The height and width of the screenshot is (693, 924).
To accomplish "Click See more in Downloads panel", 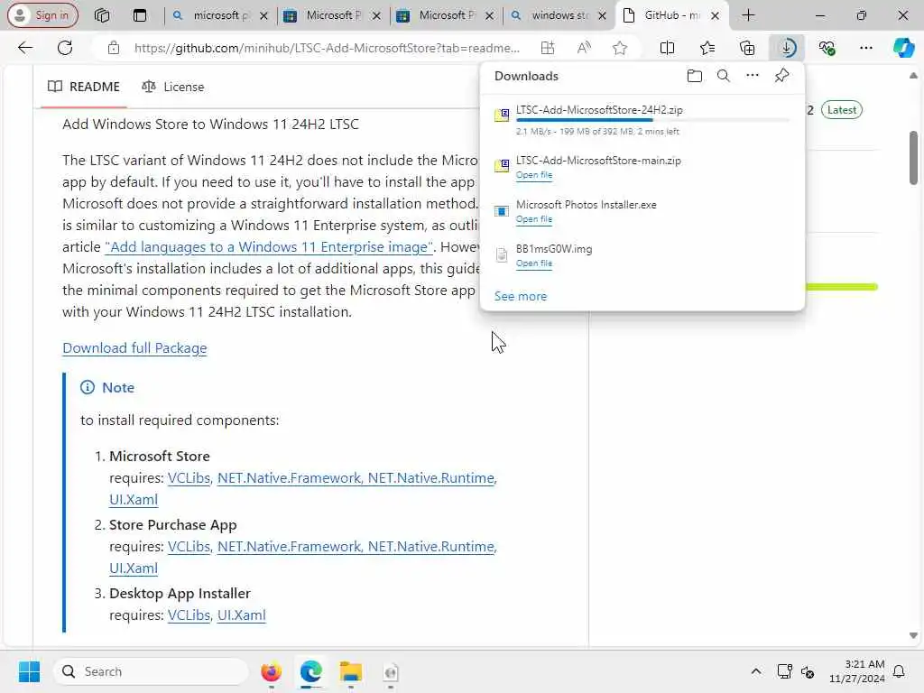I will pyautogui.click(x=521, y=296).
